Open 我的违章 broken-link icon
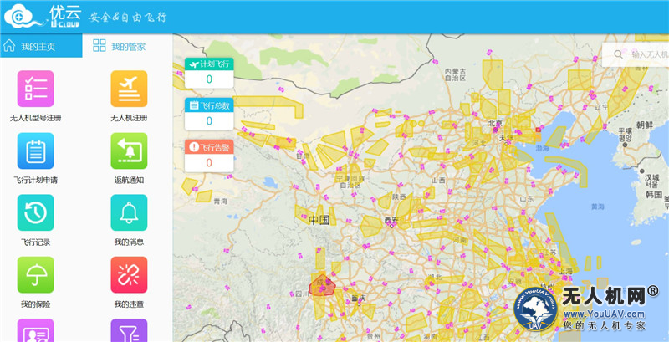 coord(129,274)
